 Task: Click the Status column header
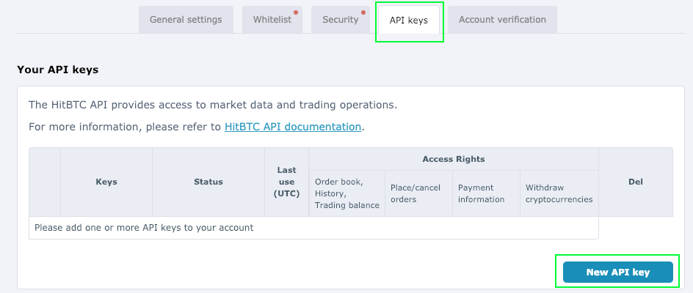[x=208, y=182]
